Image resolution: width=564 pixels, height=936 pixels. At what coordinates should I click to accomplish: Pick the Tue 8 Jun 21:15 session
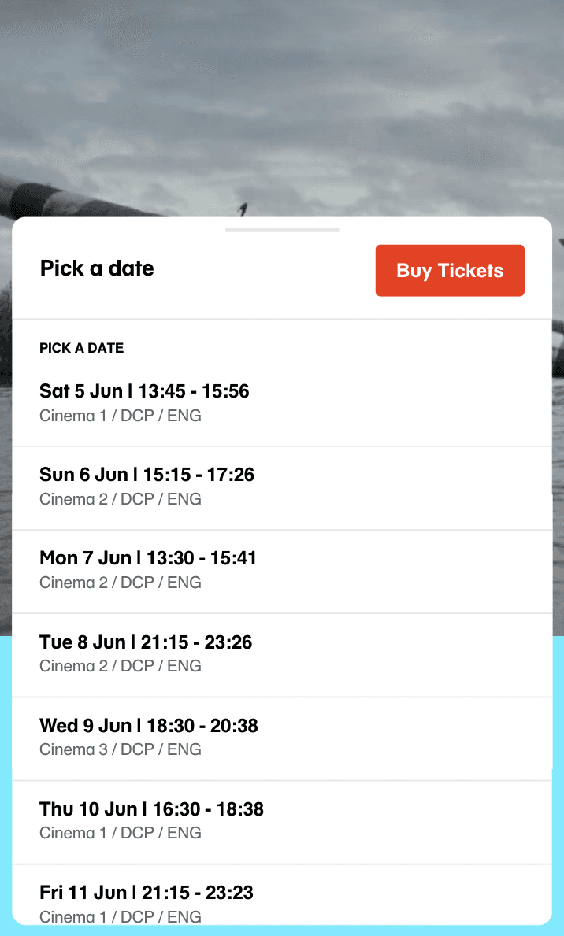[146, 642]
